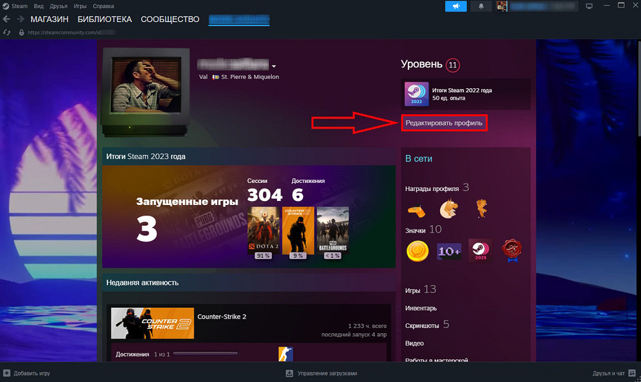This screenshot has width=641, height=382.
Task: Expand the profile name dropdown arrow
Action: point(274,66)
